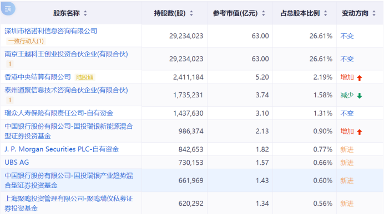Sort by 持股数(股) column arrows
The image size is (384, 214).
pos(191,13)
